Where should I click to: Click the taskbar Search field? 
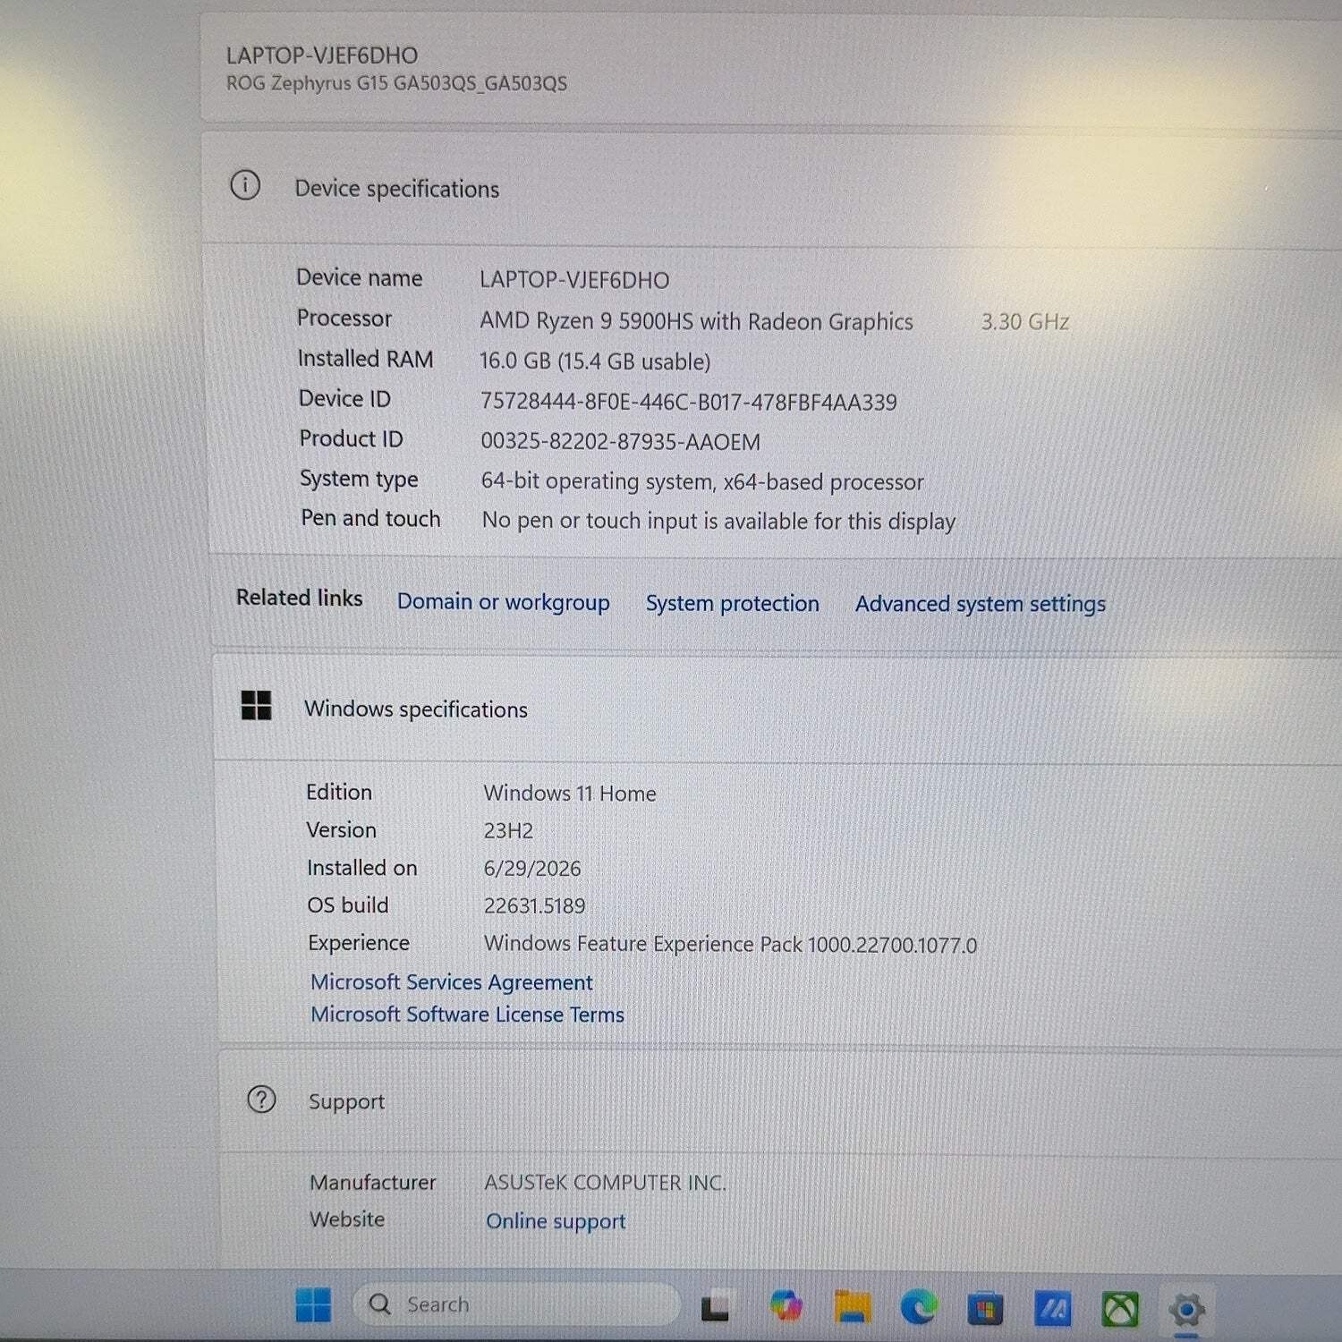point(516,1304)
